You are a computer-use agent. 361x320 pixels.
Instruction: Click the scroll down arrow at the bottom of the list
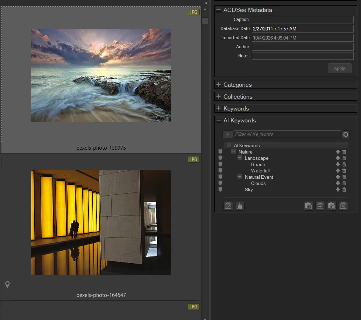click(x=205, y=319)
